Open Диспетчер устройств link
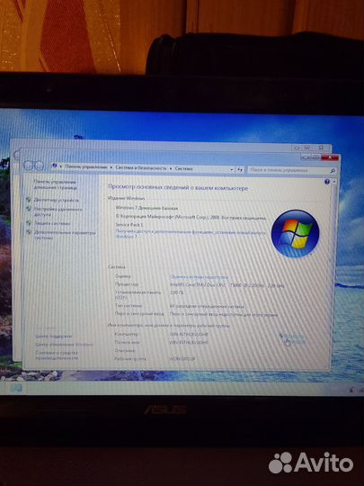This screenshot has width=364, height=486. pyautogui.click(x=56, y=200)
